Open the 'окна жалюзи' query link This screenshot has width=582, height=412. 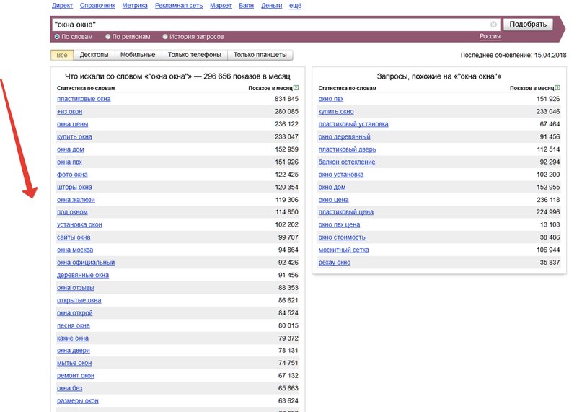pyautogui.click(x=76, y=200)
